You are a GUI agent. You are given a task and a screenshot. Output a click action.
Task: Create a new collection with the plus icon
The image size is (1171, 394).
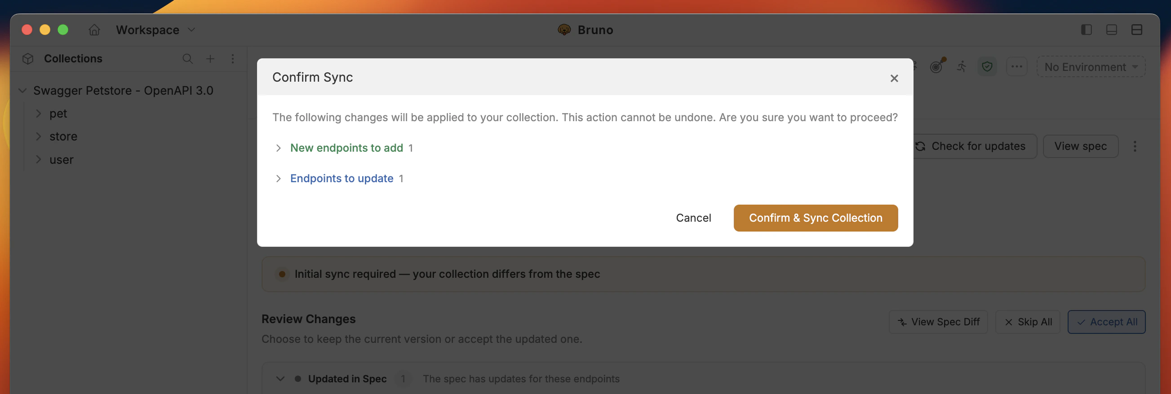pos(210,59)
